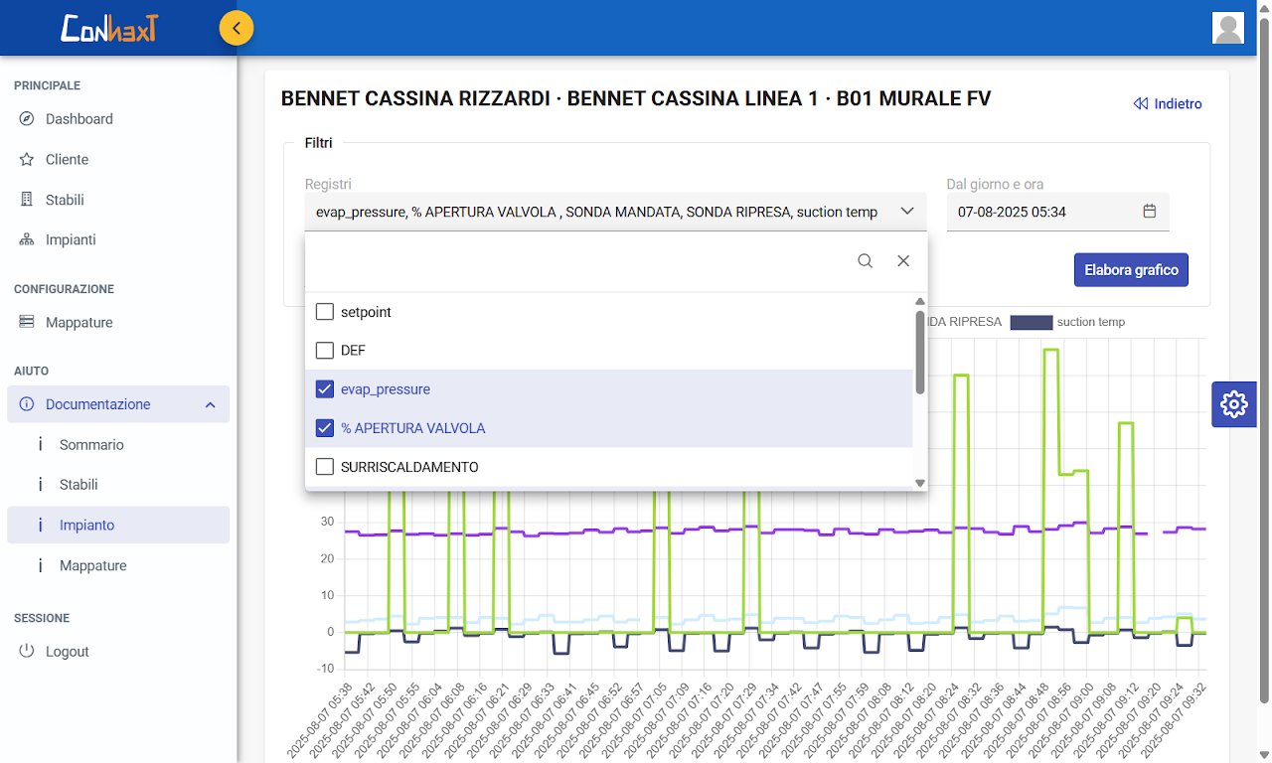Toggle suction temp legend color swatch
The width and height of the screenshot is (1272, 763).
[1031, 322]
